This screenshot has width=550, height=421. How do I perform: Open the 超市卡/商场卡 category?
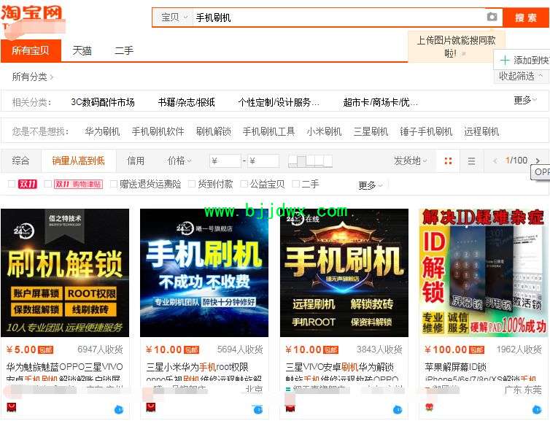click(x=380, y=102)
